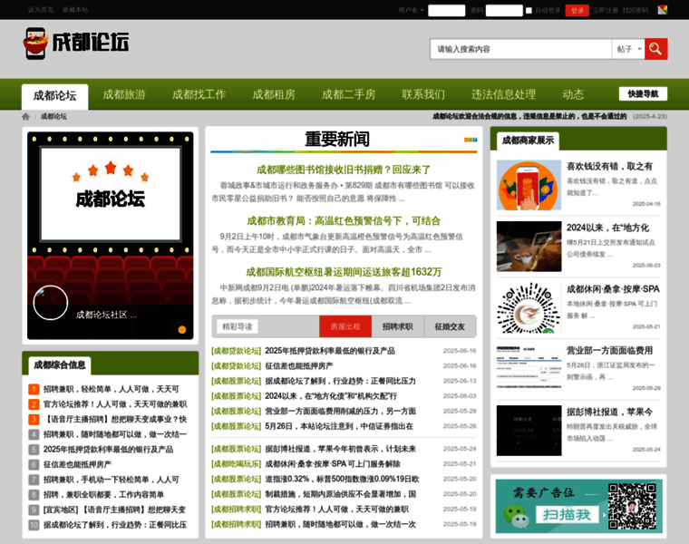This screenshot has width=689, height=544.
Task: Click the announcement 成都论坛欢迎合法合规的信息
Action: click(529, 116)
